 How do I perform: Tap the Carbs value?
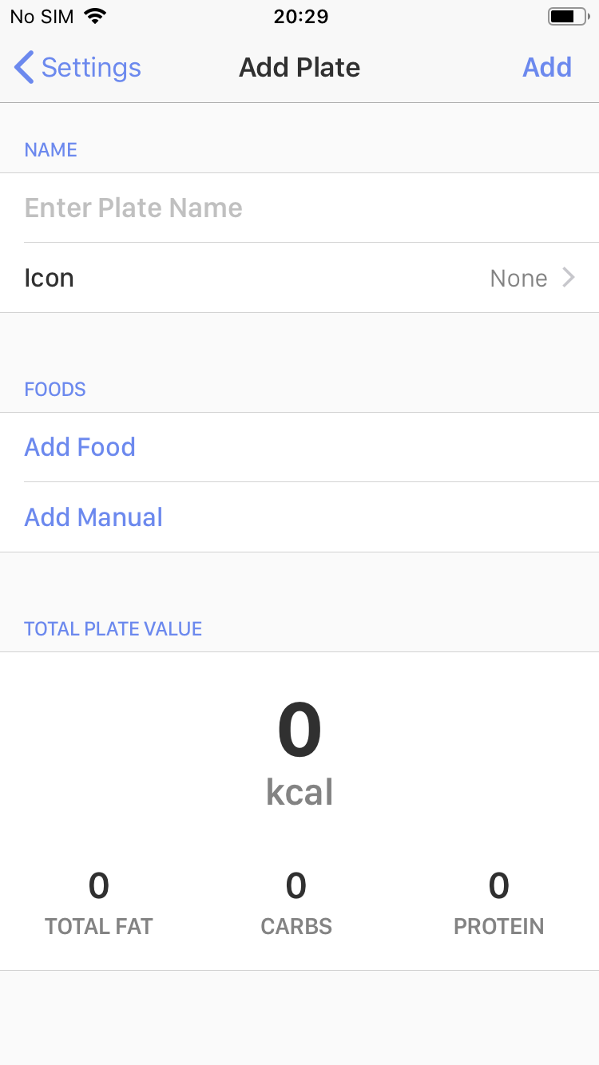coord(296,886)
